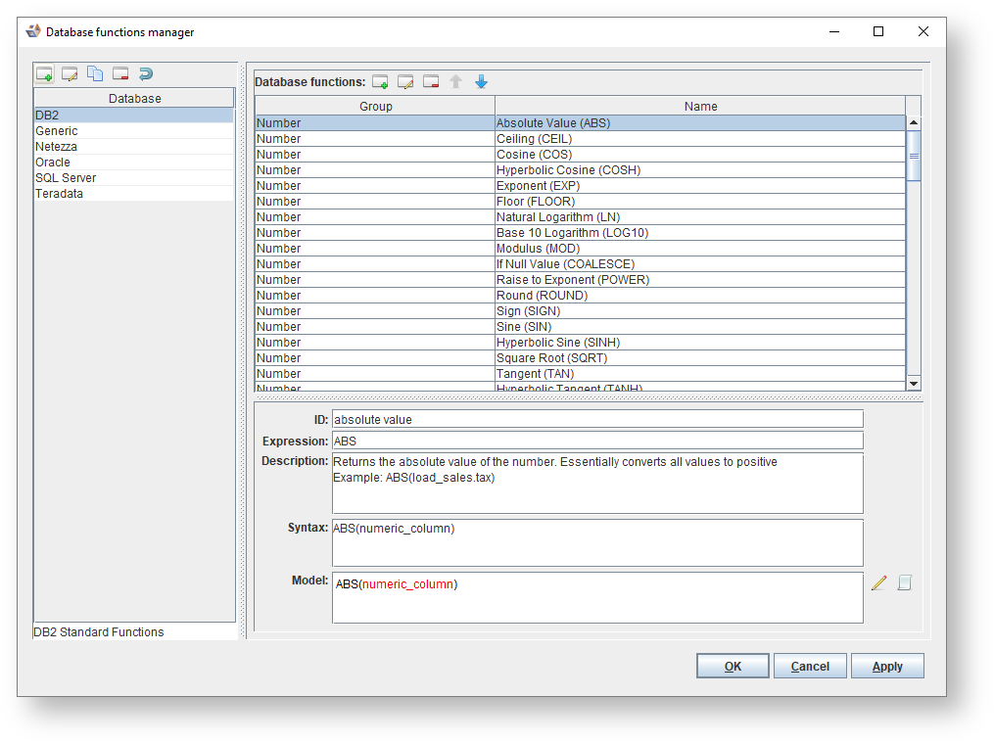Click the edit database icon in the left toolbar

click(70, 73)
